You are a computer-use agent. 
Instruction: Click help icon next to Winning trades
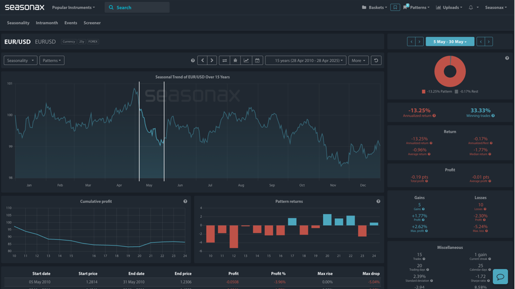pyautogui.click(x=493, y=116)
